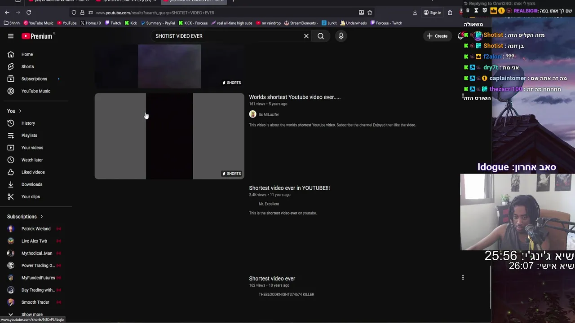This screenshot has height=323, width=575.
Task: Clear the search box with the X
Action: coord(306,36)
